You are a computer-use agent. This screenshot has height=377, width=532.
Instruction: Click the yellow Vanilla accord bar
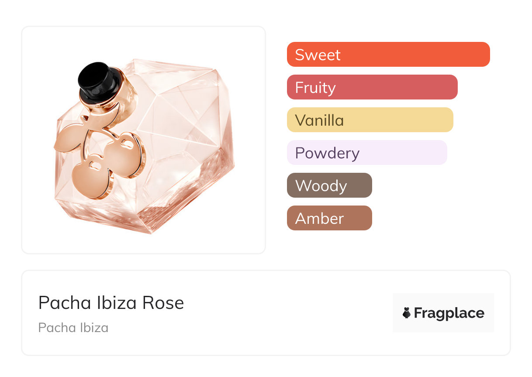370,120
